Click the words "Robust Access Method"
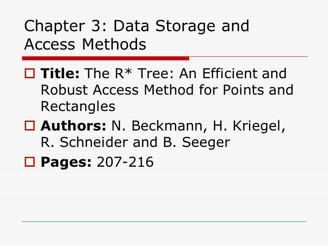This screenshot has width=328, height=246. (x=117, y=90)
